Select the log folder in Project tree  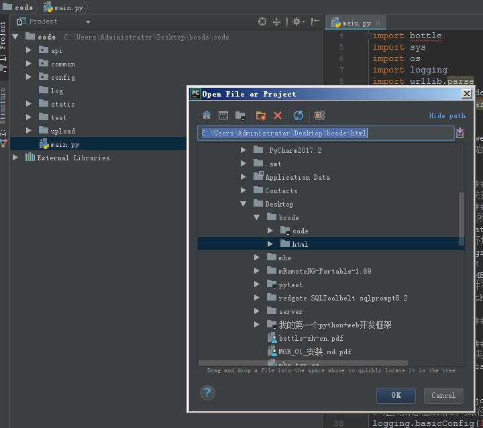(x=51, y=91)
